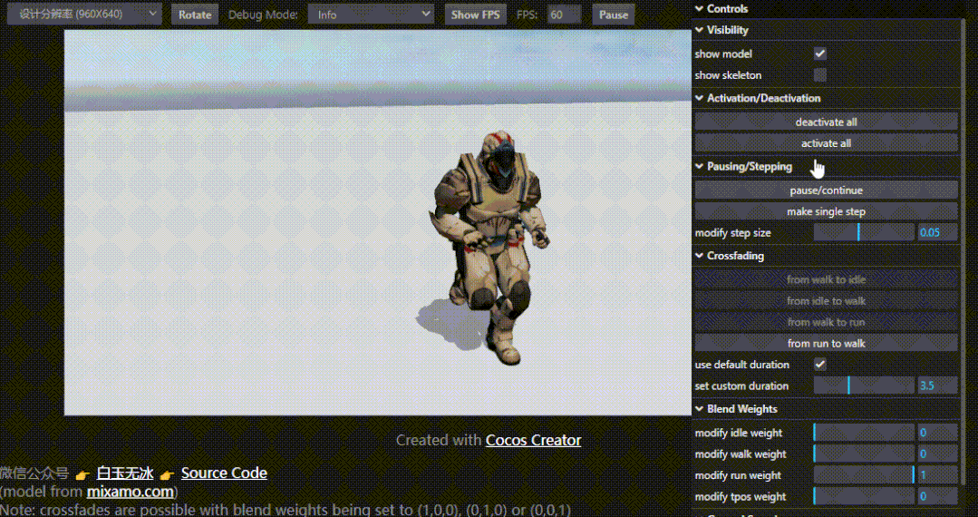This screenshot has width=978, height=517.
Task: Click the make single step button
Action: [826, 211]
